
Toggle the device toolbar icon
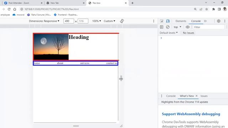pyautogui.click(x=168, y=21)
